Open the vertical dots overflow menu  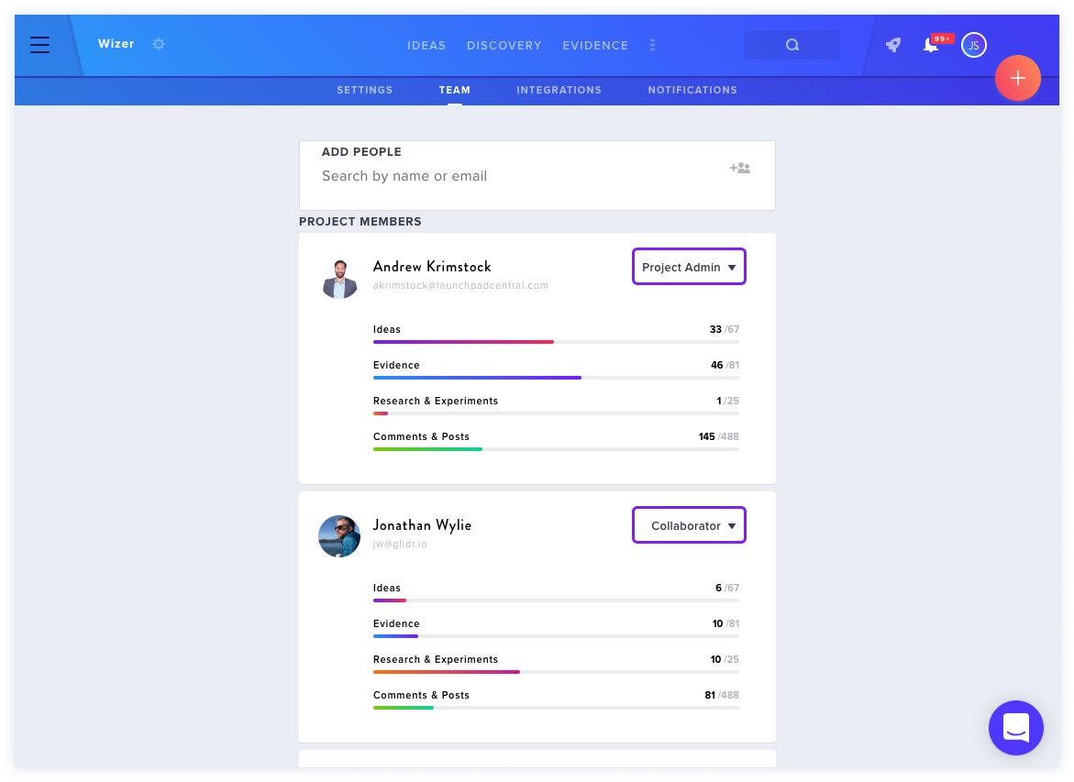[x=652, y=45]
